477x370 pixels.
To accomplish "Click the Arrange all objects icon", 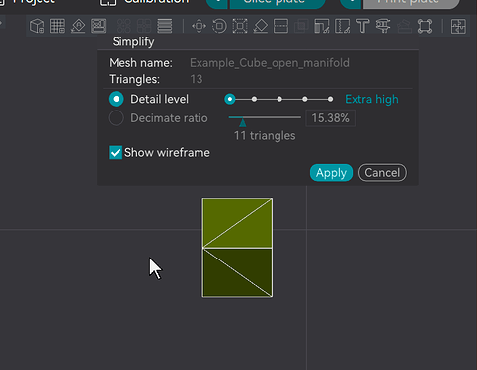I will (99, 26).
